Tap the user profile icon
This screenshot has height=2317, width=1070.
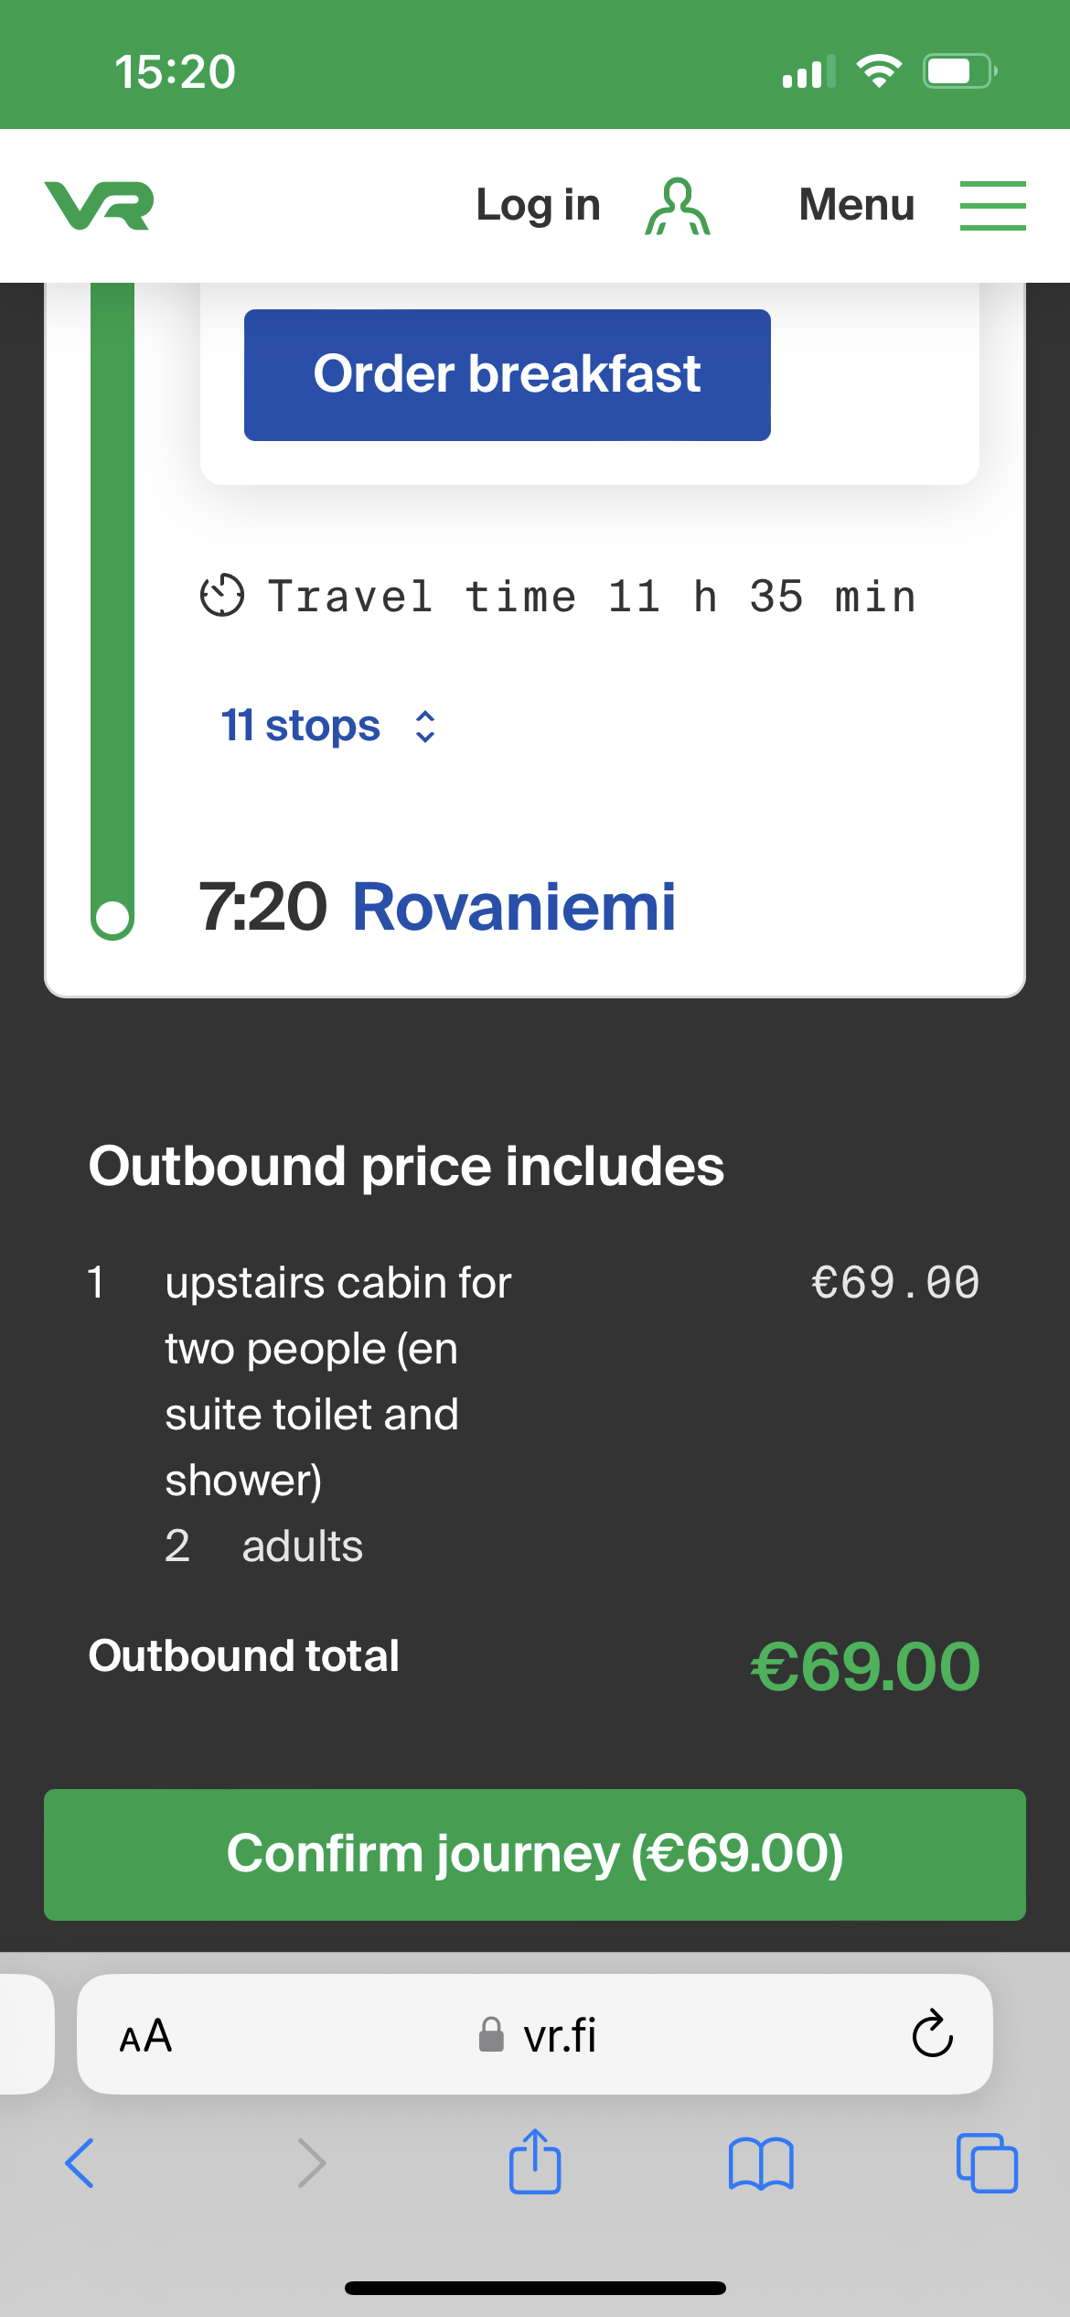(678, 207)
